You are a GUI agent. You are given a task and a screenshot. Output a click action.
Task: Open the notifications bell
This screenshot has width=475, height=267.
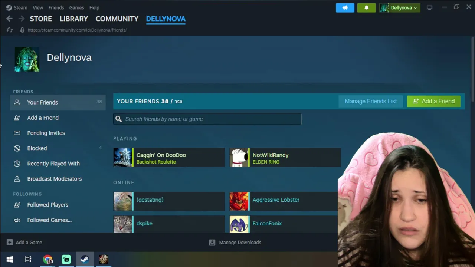(366, 7)
